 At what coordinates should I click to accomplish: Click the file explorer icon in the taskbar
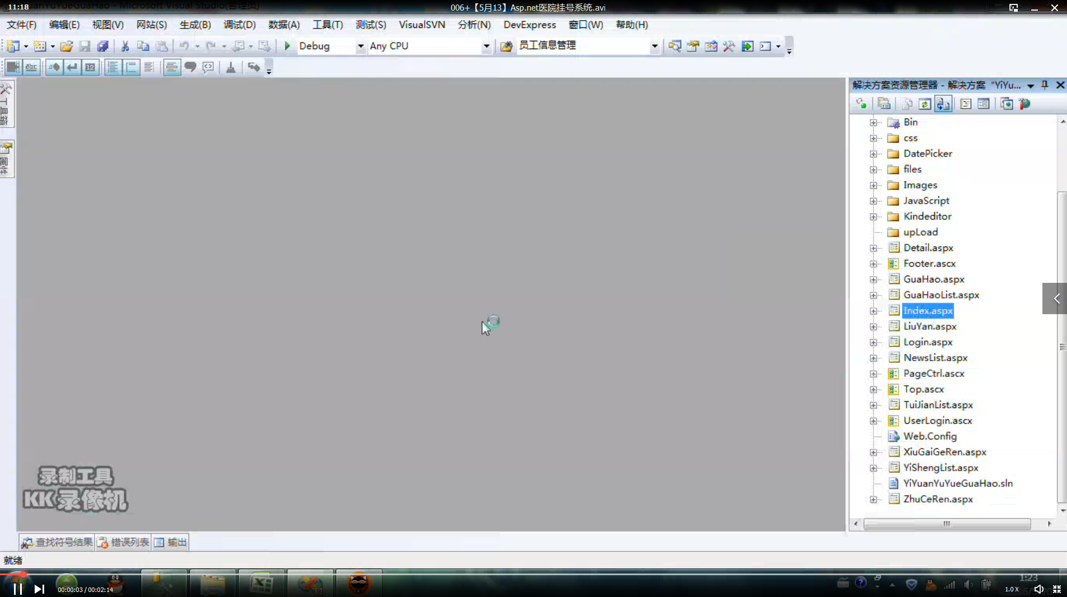213,584
